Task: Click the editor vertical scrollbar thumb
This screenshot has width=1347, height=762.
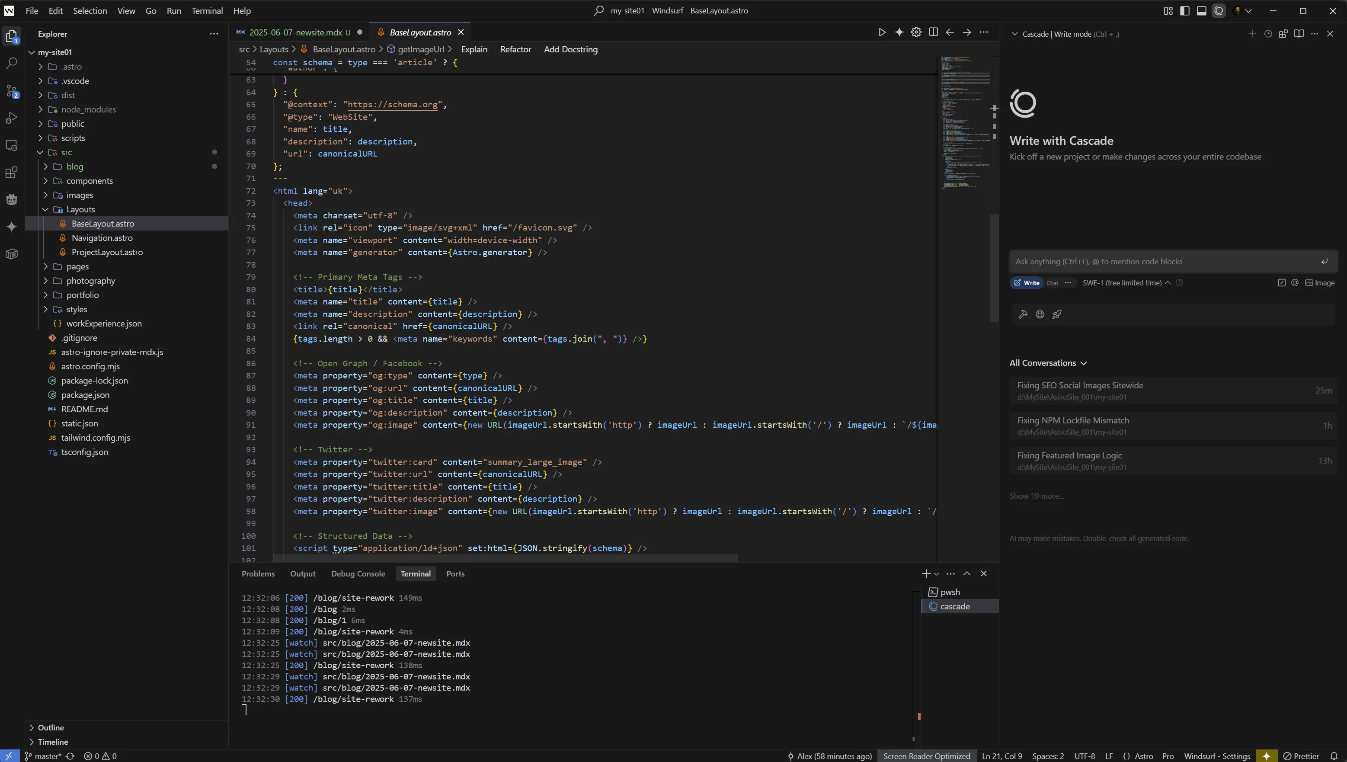Action: coord(994,268)
